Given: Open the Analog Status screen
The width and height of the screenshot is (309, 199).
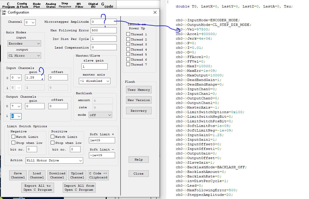Looking at the screenshot, I should (x=51, y=5).
